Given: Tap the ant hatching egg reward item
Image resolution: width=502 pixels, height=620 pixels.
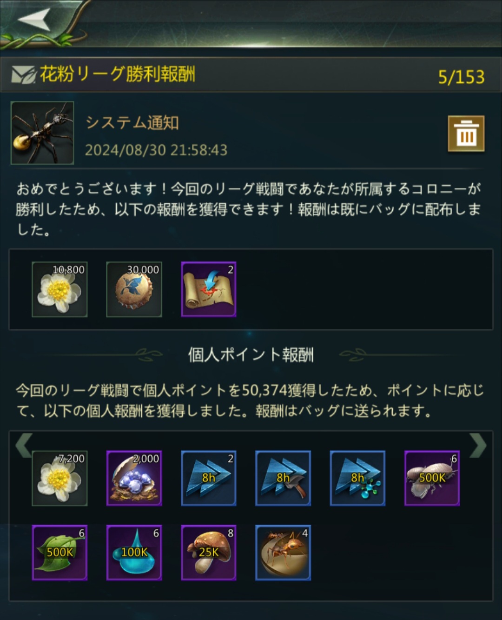Looking at the screenshot, I should pyautogui.click(x=283, y=553).
